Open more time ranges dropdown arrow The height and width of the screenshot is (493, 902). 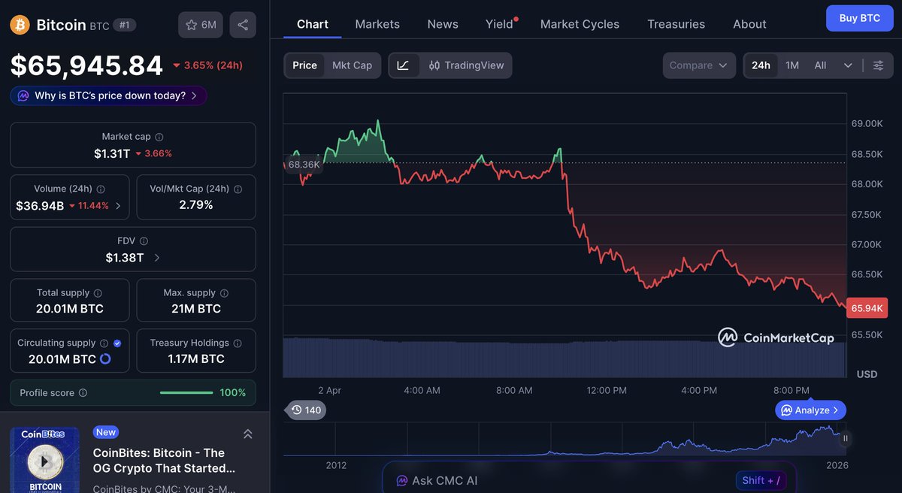coord(848,65)
